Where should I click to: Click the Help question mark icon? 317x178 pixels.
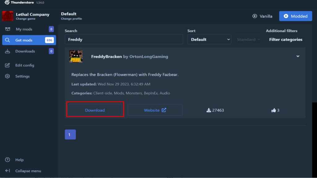[8, 160]
